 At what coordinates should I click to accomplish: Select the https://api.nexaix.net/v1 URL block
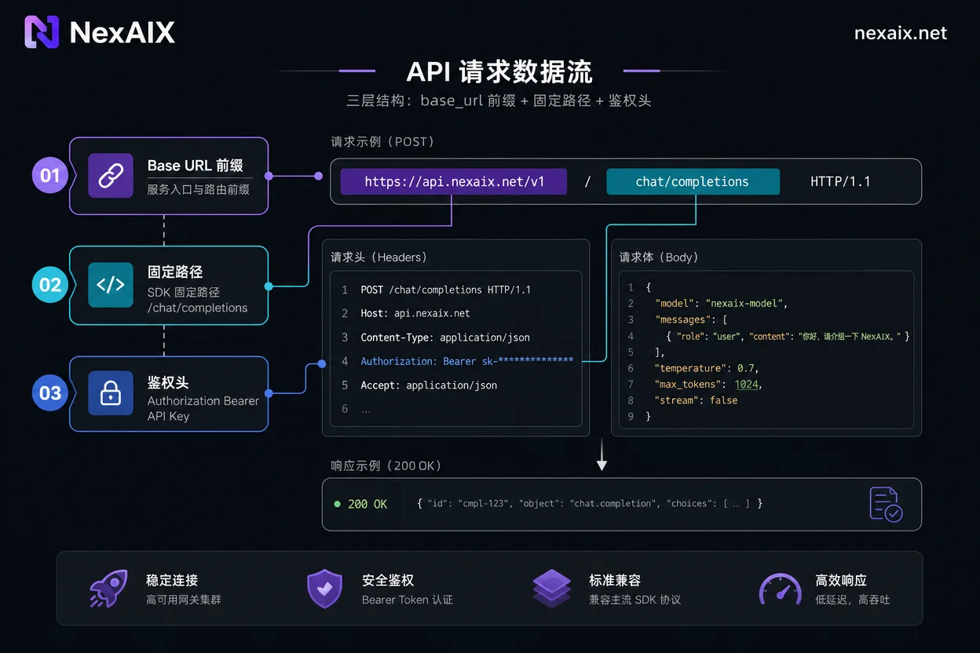[x=453, y=181]
